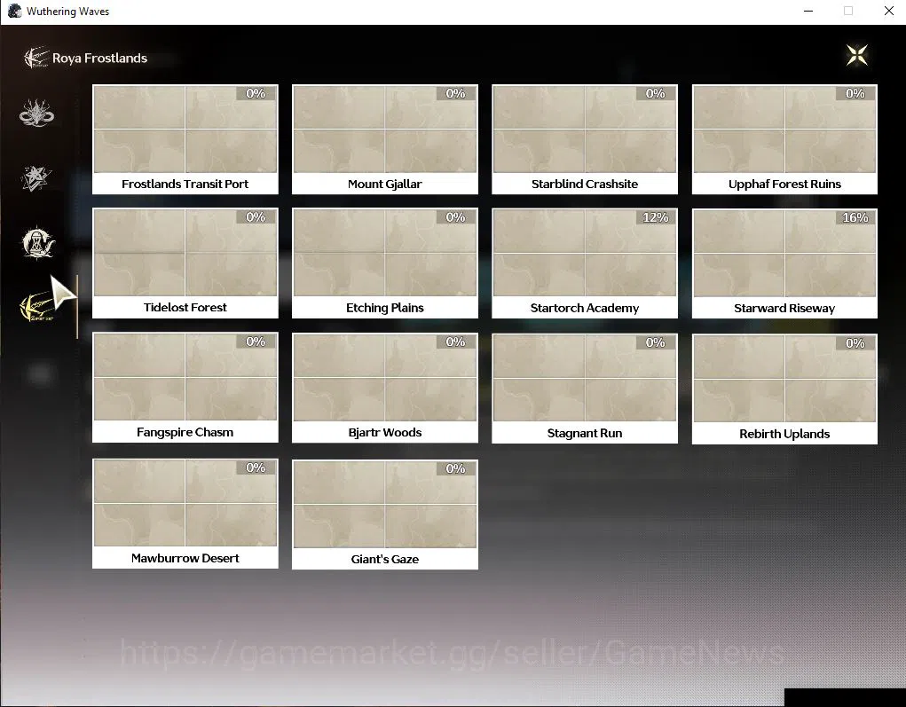Viewport: 906px width, 707px height.
Task: Click the Frostlands Transit Port label
Action: (x=185, y=184)
